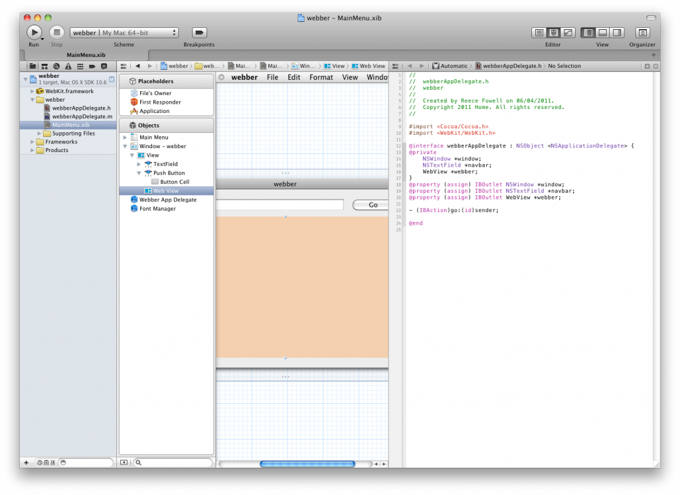This screenshot has width=680, height=495.
Task: Open Format menu in designed menu bar
Action: (321, 77)
